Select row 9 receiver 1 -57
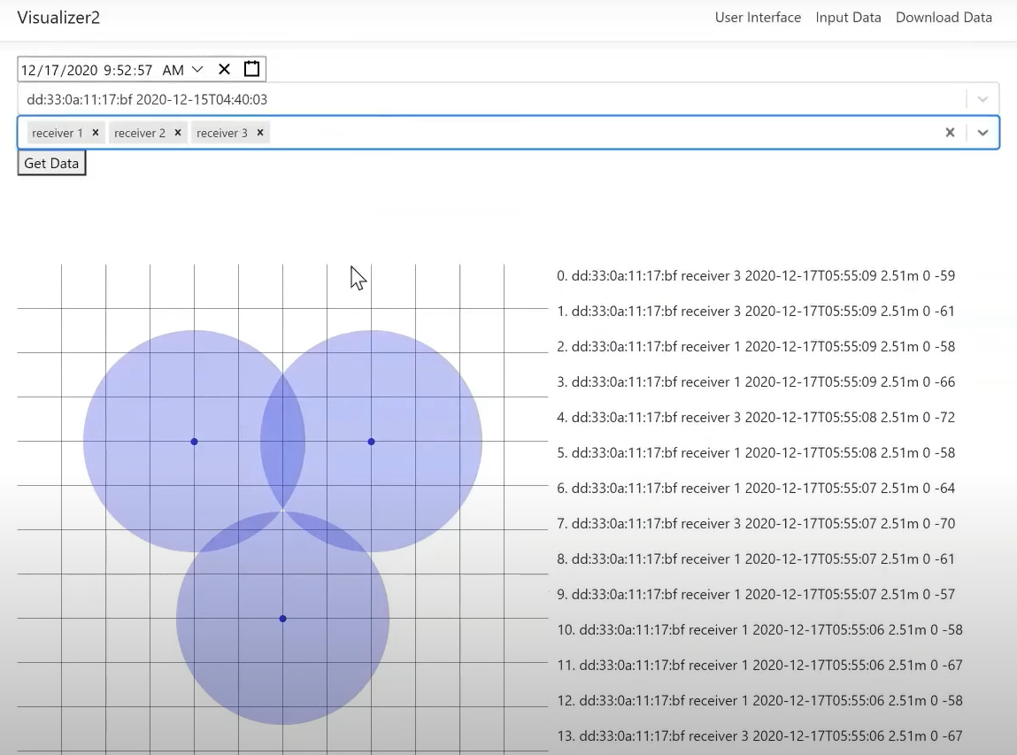 [756, 594]
